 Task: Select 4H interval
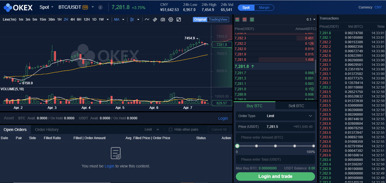coord(72,20)
